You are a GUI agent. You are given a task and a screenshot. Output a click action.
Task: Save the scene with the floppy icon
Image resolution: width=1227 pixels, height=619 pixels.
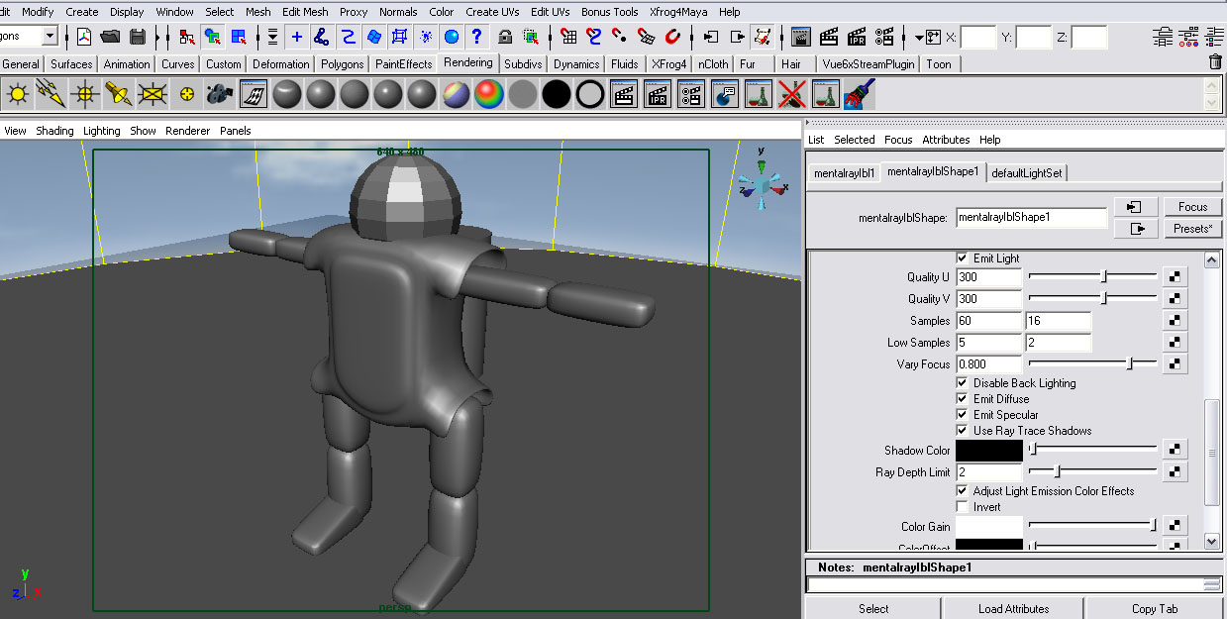[138, 38]
